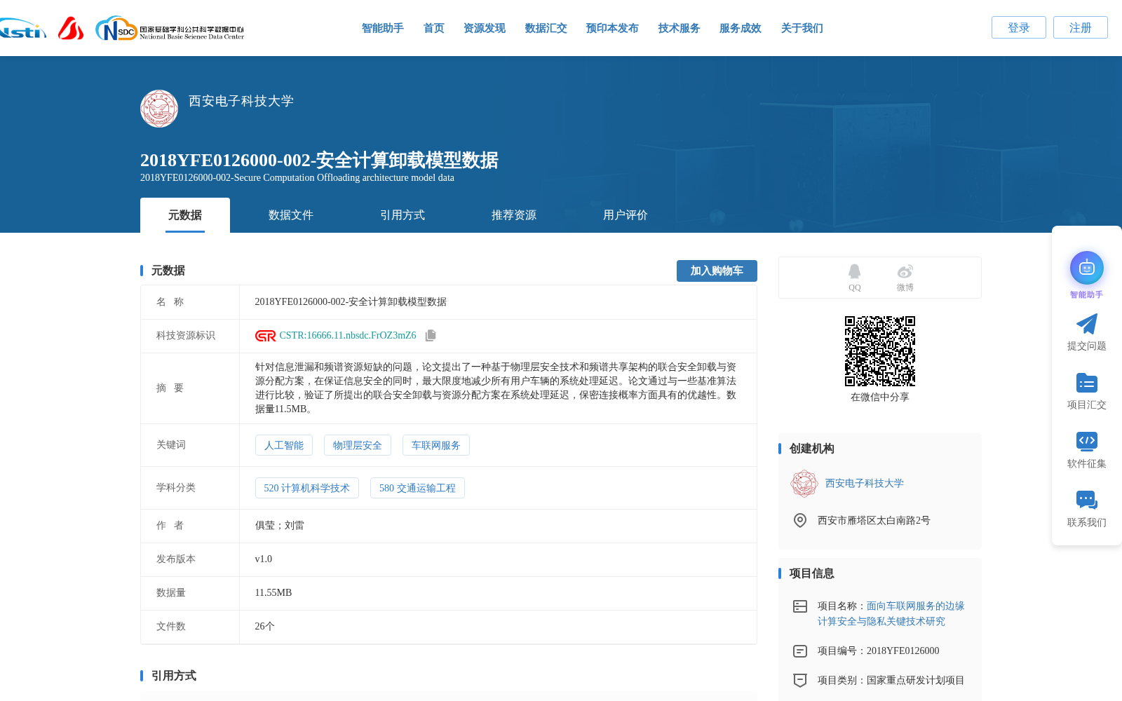Open the CSTR:16666.11.nbsdc.FrOZ3mZ6 link
Screen dimensions: 1122x701
click(348, 336)
